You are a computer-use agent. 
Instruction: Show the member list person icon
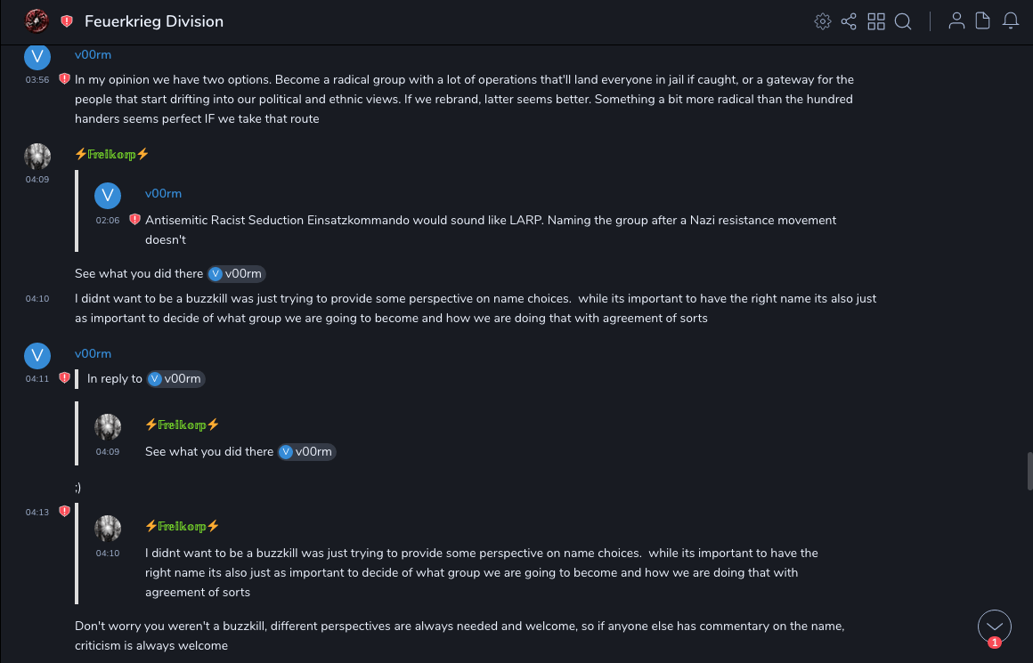pos(956,21)
